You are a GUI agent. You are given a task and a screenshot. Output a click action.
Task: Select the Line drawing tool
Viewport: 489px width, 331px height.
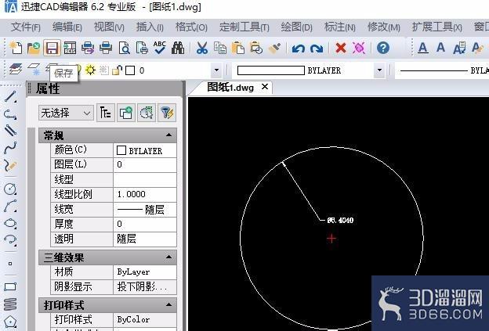click(10, 97)
